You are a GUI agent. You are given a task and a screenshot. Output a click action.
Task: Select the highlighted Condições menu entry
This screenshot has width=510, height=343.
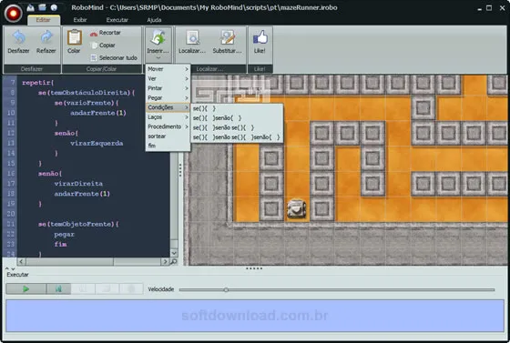[x=168, y=107]
